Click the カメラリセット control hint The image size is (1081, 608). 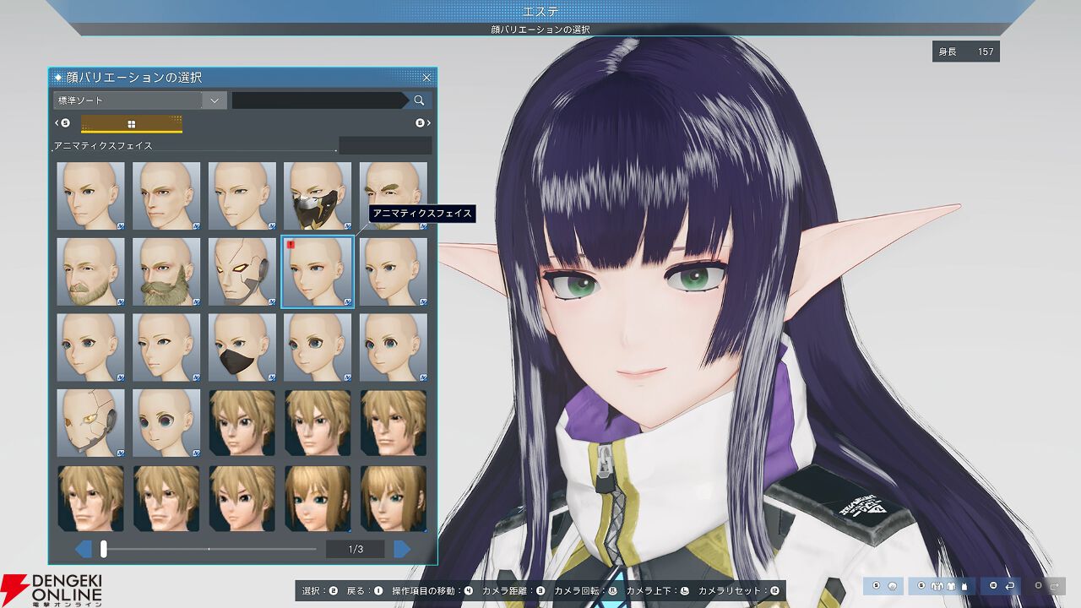point(739,592)
